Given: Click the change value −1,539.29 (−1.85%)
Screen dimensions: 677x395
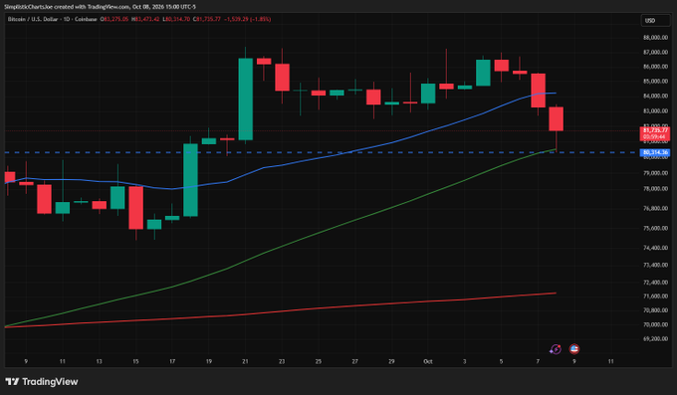Looking at the screenshot, I should pos(248,19).
